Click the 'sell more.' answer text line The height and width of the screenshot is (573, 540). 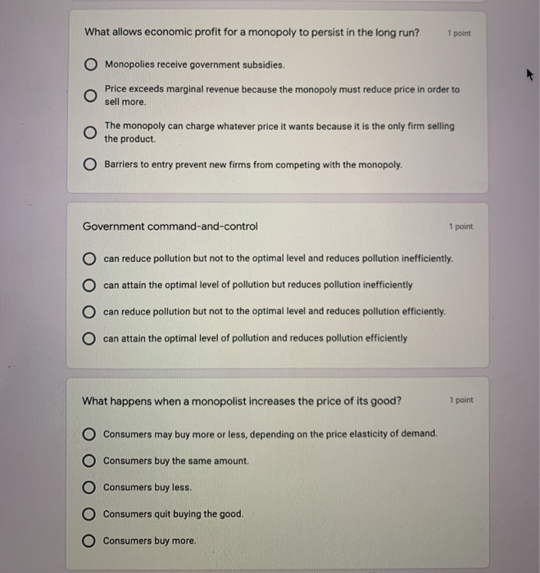pyautogui.click(x=125, y=102)
